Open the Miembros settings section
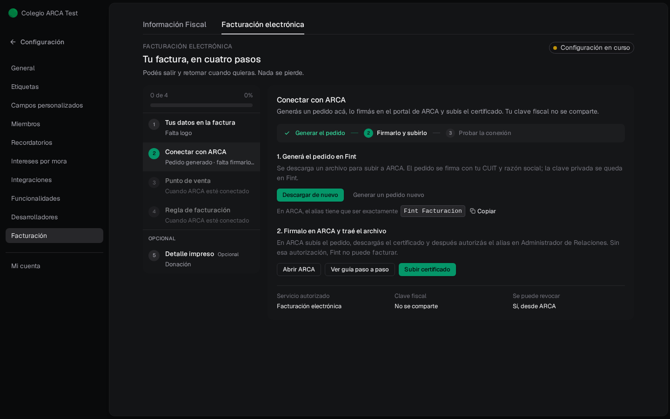Image resolution: width=670 pixels, height=419 pixels. click(x=54, y=124)
